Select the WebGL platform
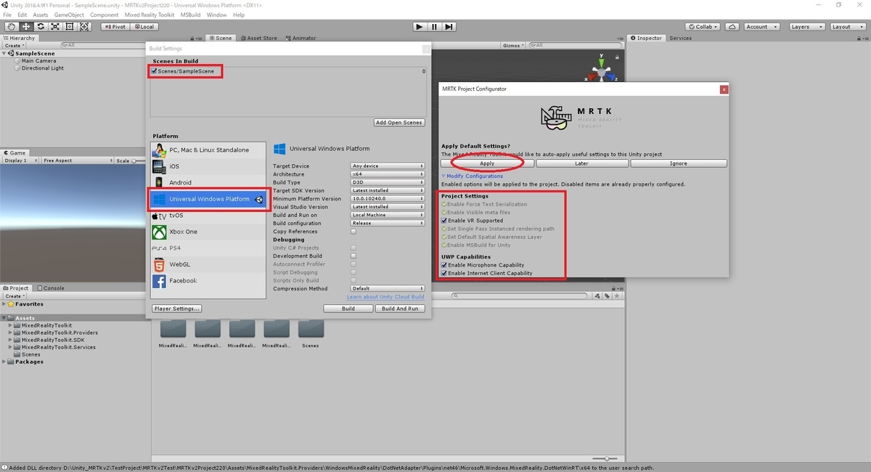The image size is (871, 472). [x=208, y=264]
